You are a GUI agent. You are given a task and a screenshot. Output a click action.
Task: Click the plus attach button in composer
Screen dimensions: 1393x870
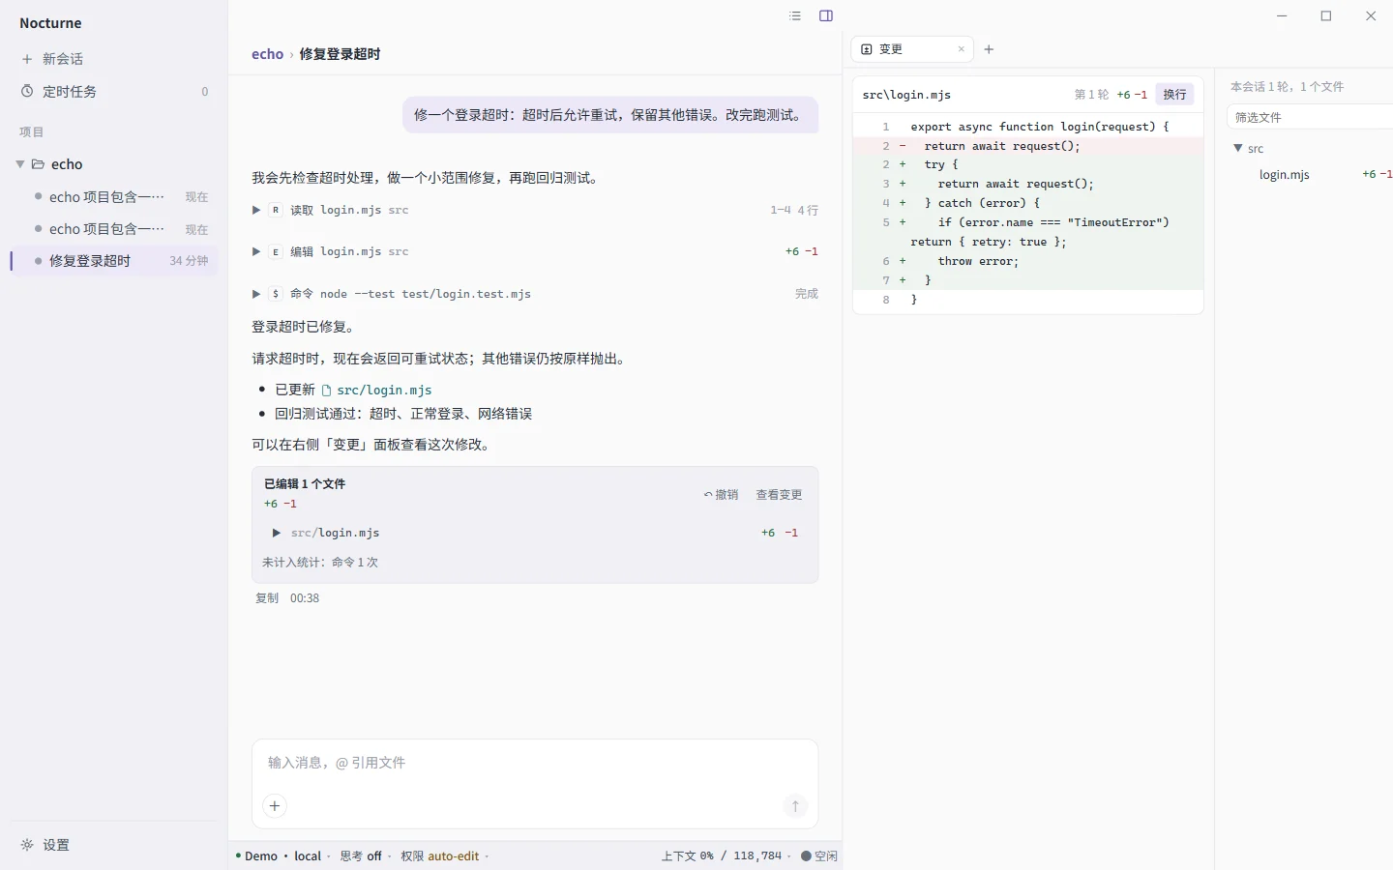click(275, 806)
